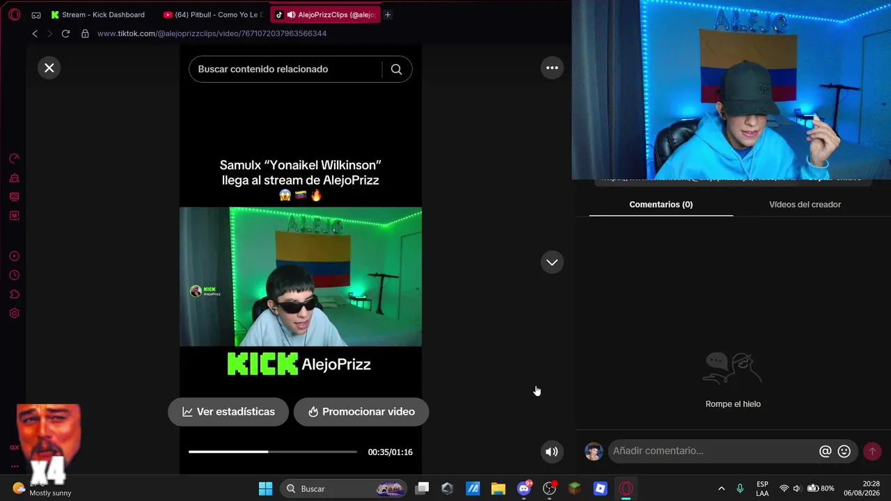Open Minecraft from the taskbar
The height and width of the screenshot is (501, 891).
(574, 488)
